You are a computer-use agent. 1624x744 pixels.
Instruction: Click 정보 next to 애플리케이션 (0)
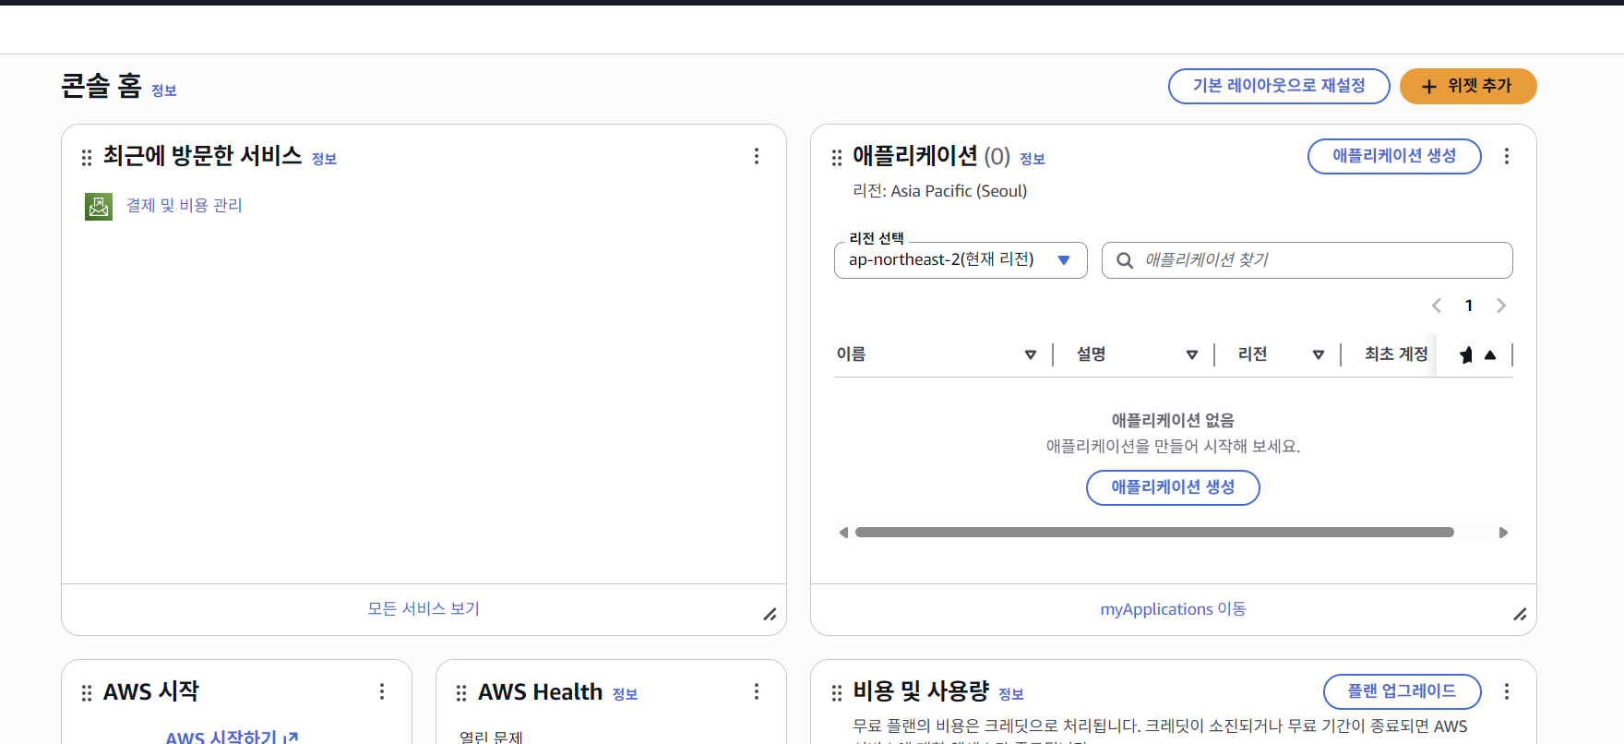point(1033,159)
